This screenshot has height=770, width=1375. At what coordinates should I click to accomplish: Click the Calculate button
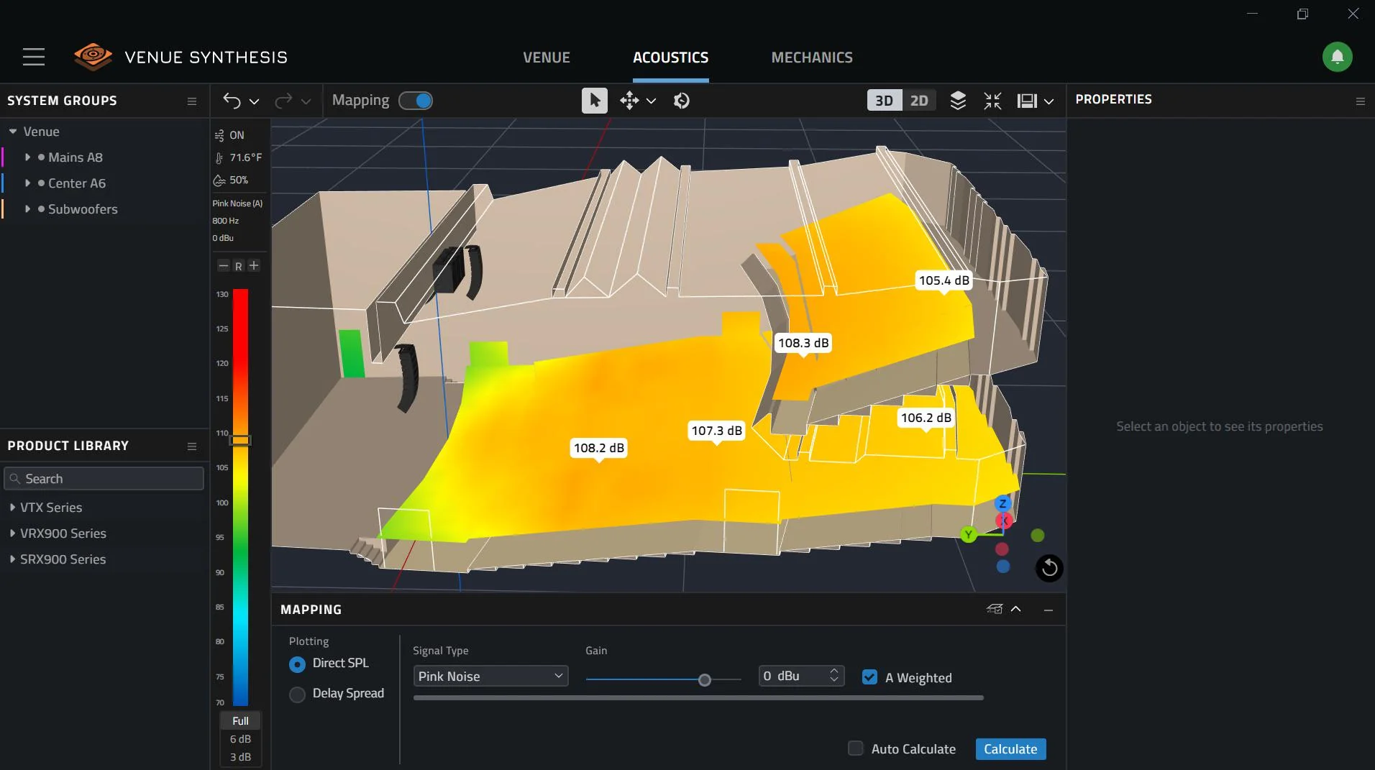(1009, 748)
